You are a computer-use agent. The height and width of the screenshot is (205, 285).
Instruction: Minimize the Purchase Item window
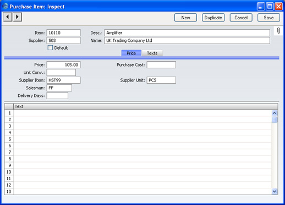click(x=261, y=7)
